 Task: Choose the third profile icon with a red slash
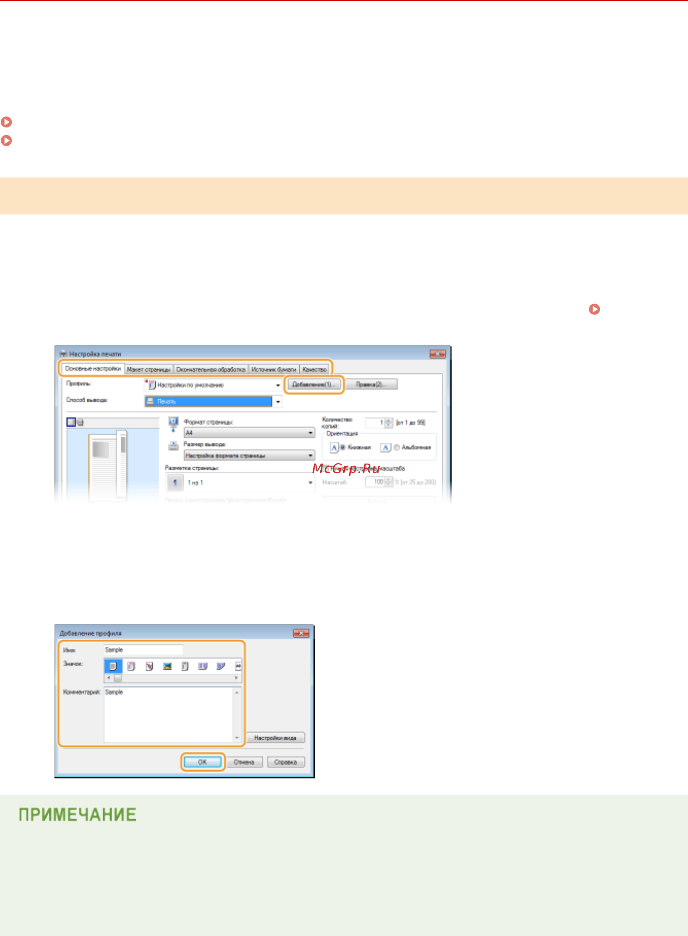149,667
